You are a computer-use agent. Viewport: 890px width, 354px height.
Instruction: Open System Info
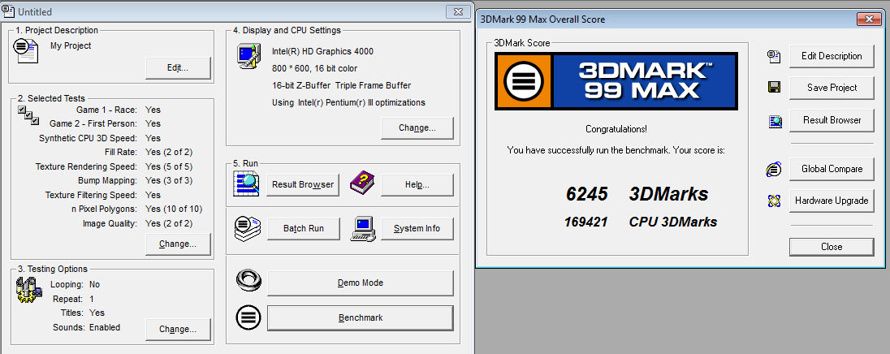coord(417,229)
